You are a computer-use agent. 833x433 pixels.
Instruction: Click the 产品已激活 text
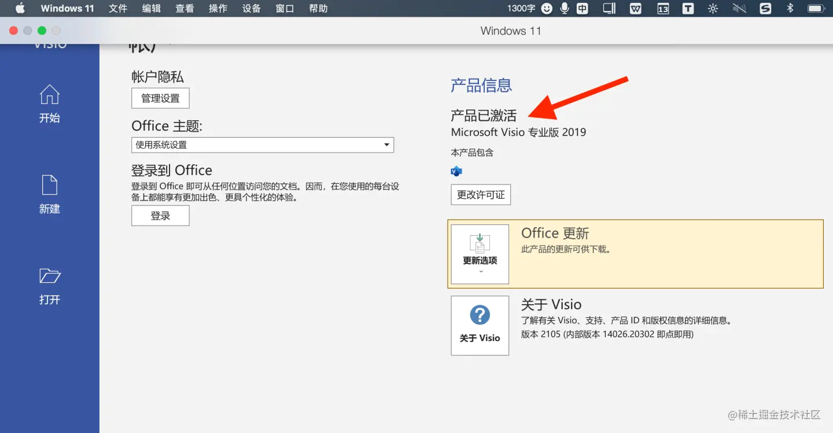[x=484, y=115]
